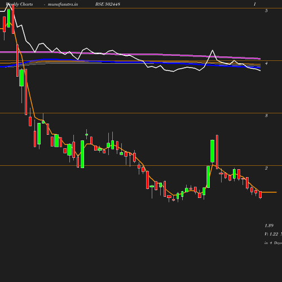Click the price axis label '2'

coord(266,168)
